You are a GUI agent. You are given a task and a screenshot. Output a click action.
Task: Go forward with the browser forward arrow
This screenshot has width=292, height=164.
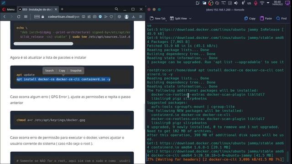pyautogui.click(x=11, y=17)
